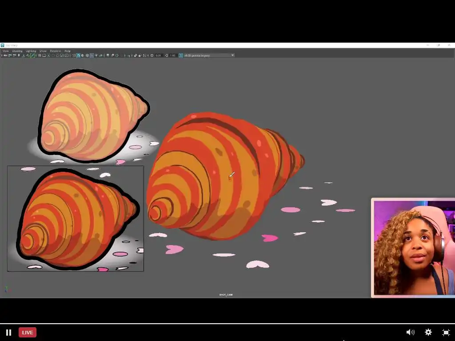Screen dimensions: 455x341
Task: Toggle the Safe Action icon
Action: pos(62,56)
